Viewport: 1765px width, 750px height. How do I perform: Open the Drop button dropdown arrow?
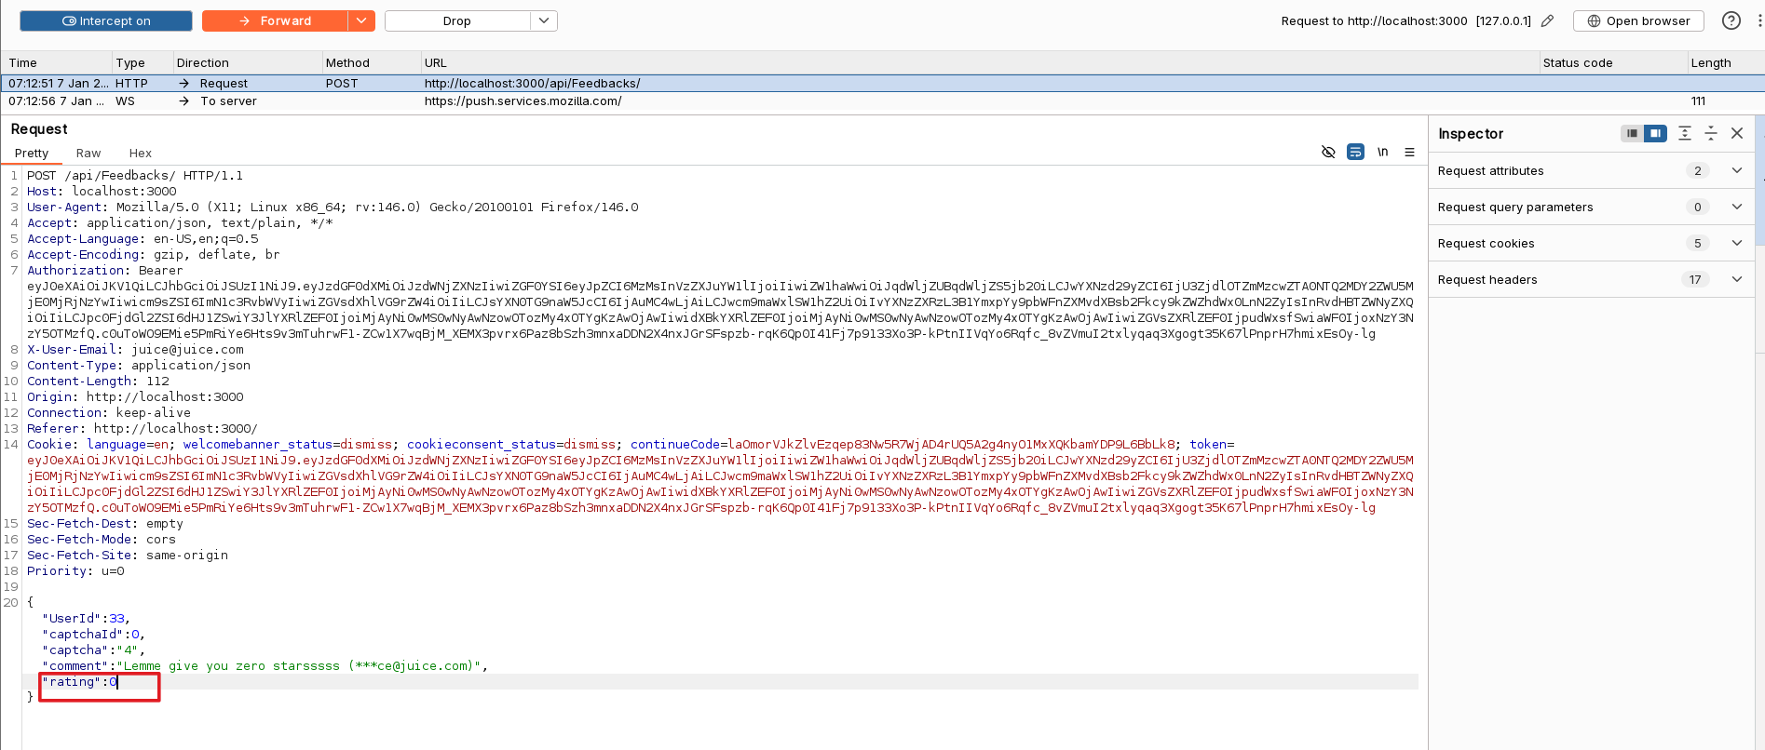(544, 20)
